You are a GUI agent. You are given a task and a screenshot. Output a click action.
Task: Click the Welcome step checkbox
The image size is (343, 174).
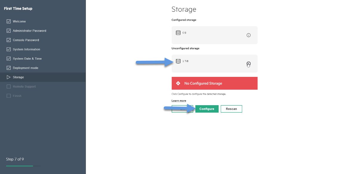click(9, 21)
